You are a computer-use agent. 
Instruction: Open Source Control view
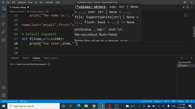(x=4, y=24)
